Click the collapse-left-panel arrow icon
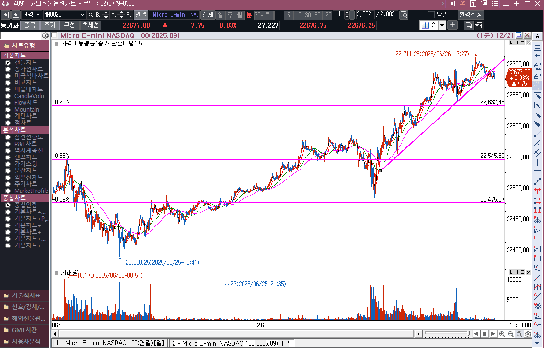Viewport: 544px width, 348px height. tap(6, 15)
